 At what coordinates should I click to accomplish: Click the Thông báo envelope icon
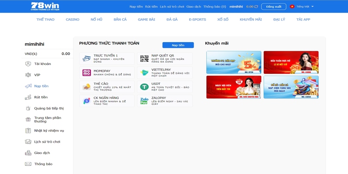click(28, 164)
